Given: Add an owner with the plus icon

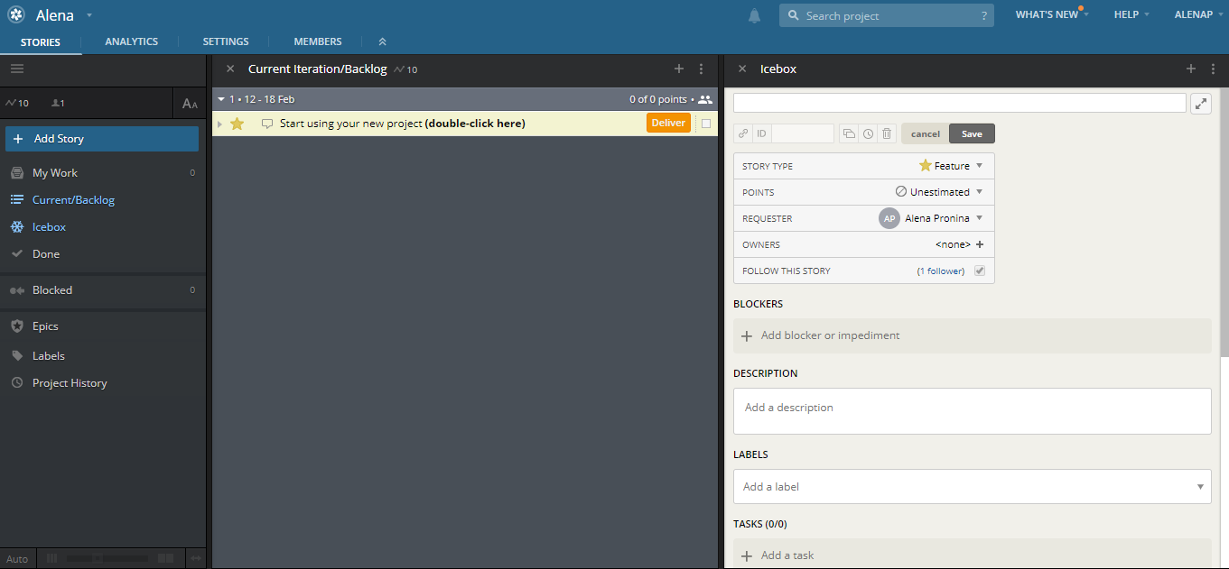Looking at the screenshot, I should tap(980, 244).
